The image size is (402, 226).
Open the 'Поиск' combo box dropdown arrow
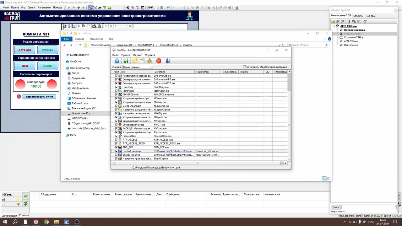(395, 207)
